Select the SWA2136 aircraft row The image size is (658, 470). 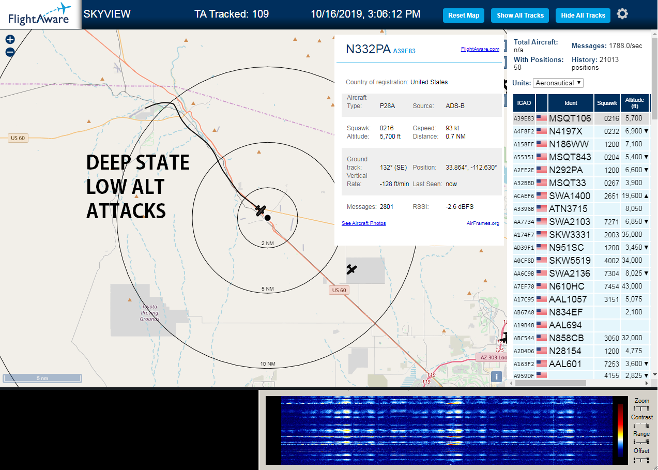point(581,274)
